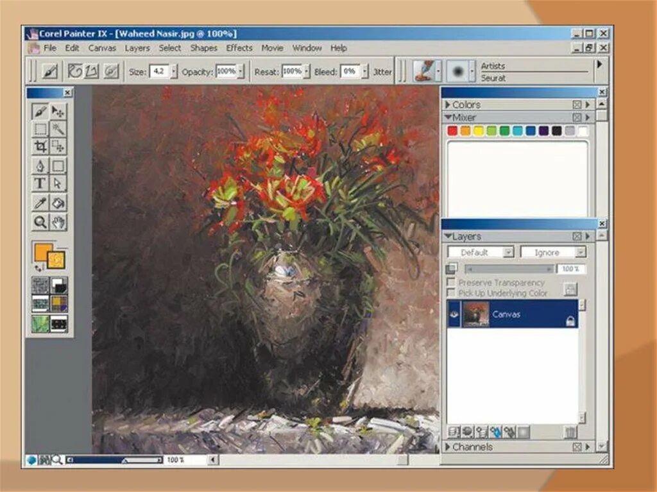Open the Opacity value dropdown arrow

pos(241,71)
